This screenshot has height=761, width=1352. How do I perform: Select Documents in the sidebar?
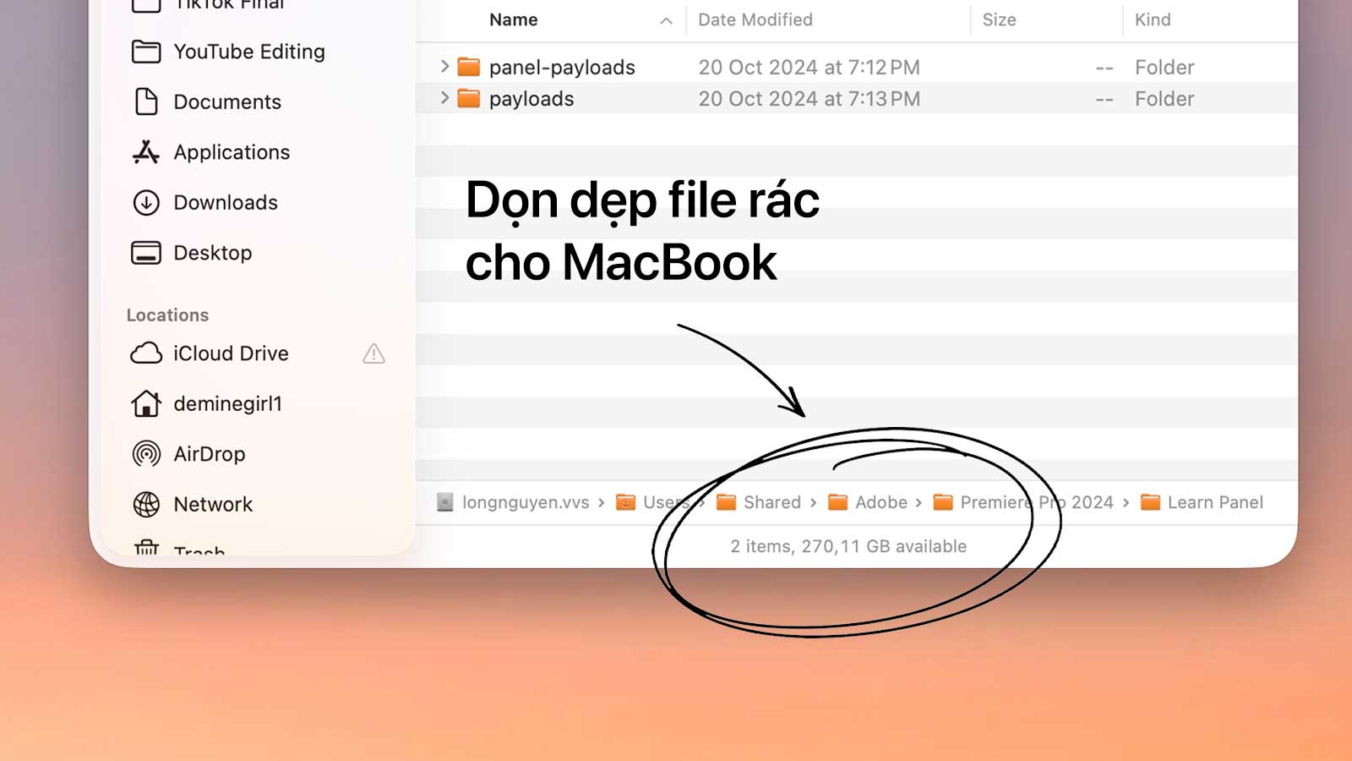[226, 102]
